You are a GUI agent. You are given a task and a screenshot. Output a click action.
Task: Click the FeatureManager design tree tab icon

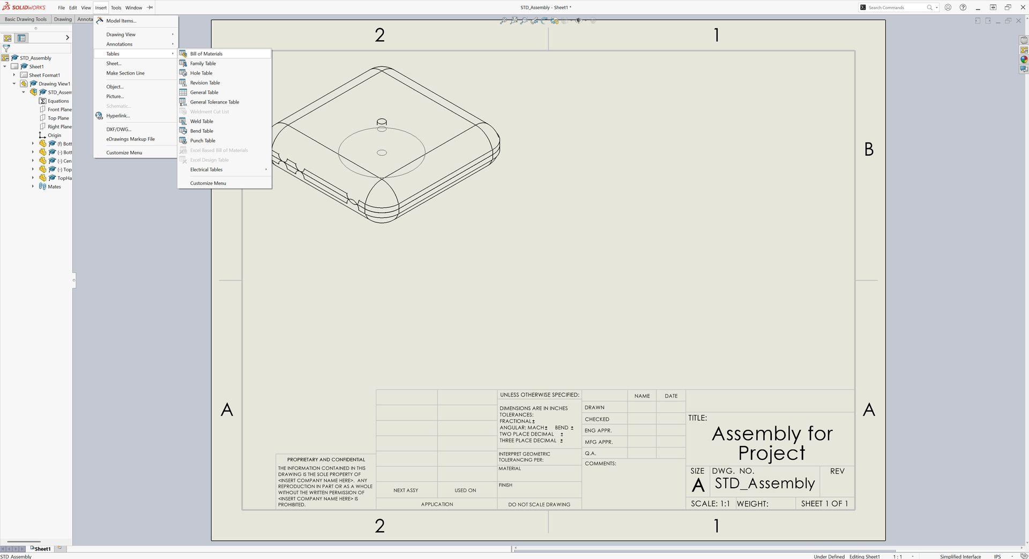pos(8,38)
